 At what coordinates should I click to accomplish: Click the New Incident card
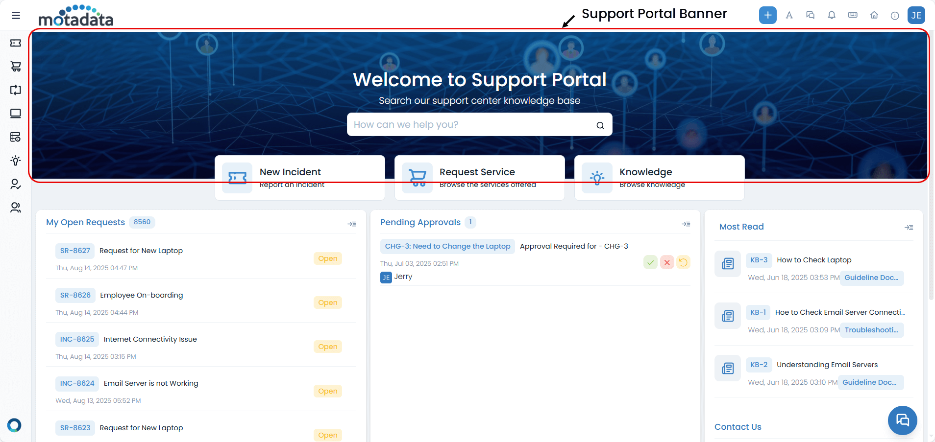coord(300,177)
